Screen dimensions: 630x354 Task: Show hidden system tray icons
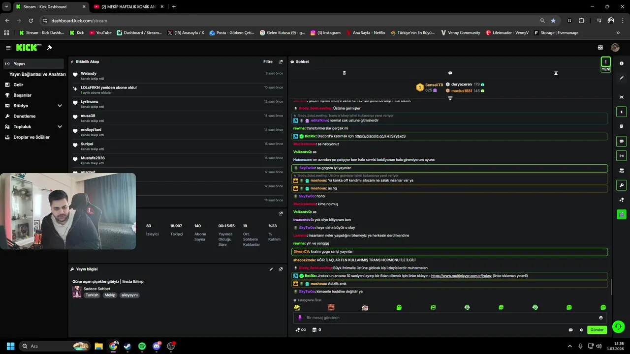click(x=570, y=346)
